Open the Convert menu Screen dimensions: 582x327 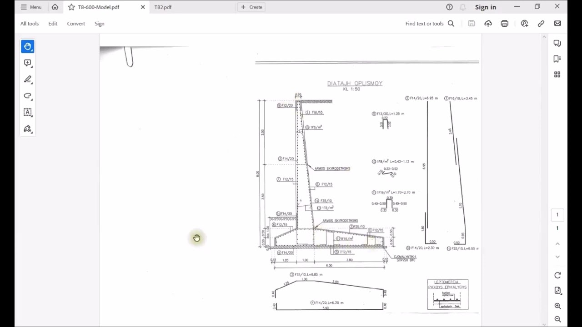tap(76, 24)
